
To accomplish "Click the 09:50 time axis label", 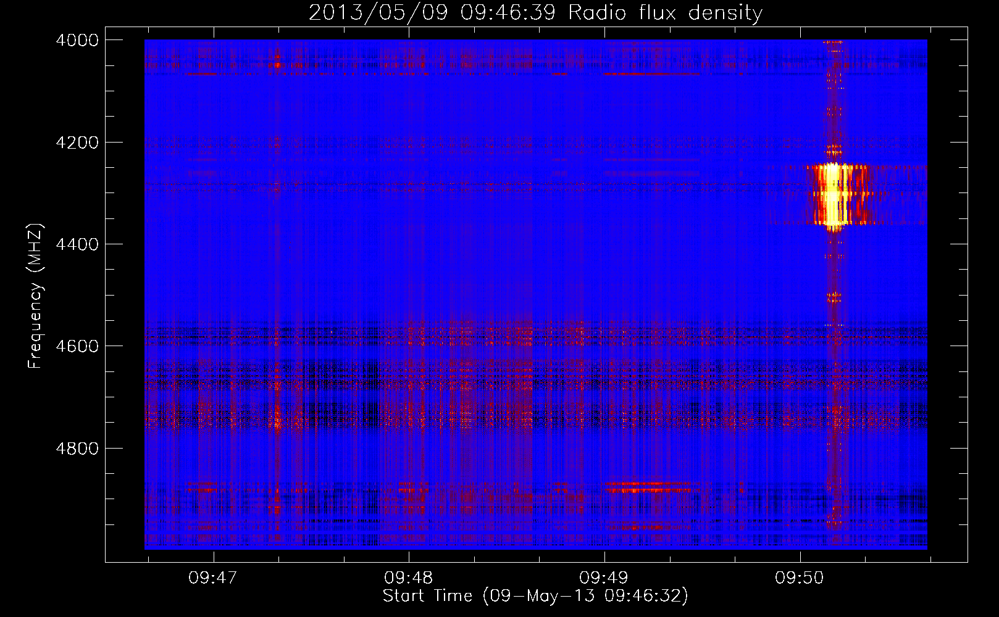I will point(800,578).
